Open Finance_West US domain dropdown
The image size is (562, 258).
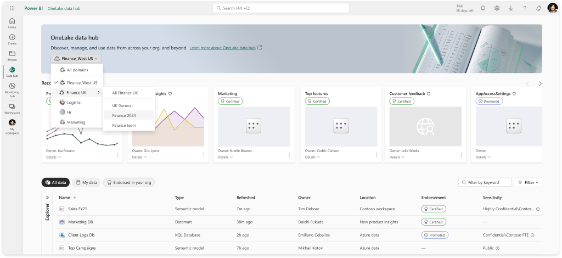[x=76, y=58]
